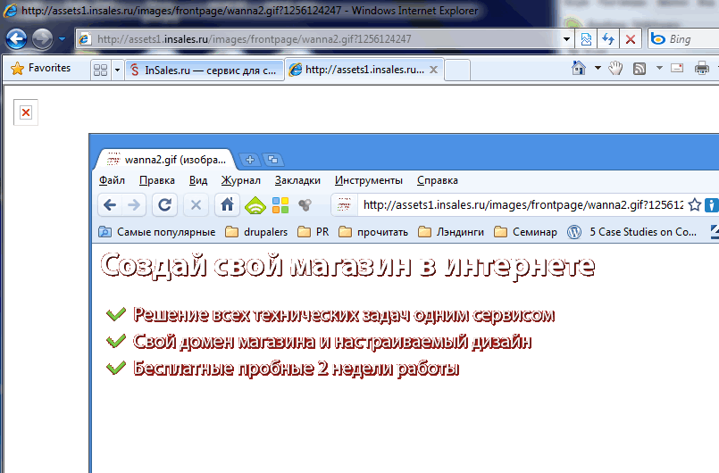Expand Home button dropdown arrow
The image size is (719, 473).
598,68
